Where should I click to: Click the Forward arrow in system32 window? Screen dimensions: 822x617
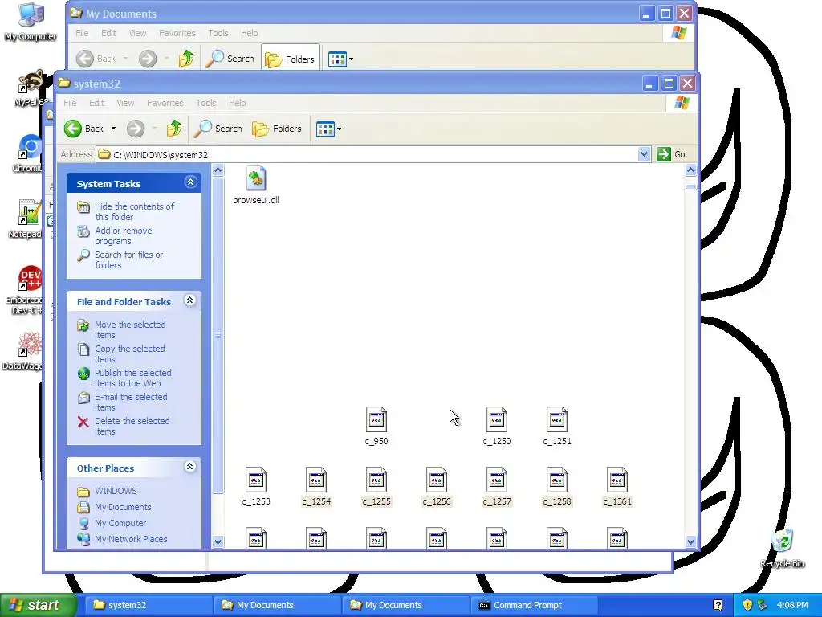pos(136,129)
